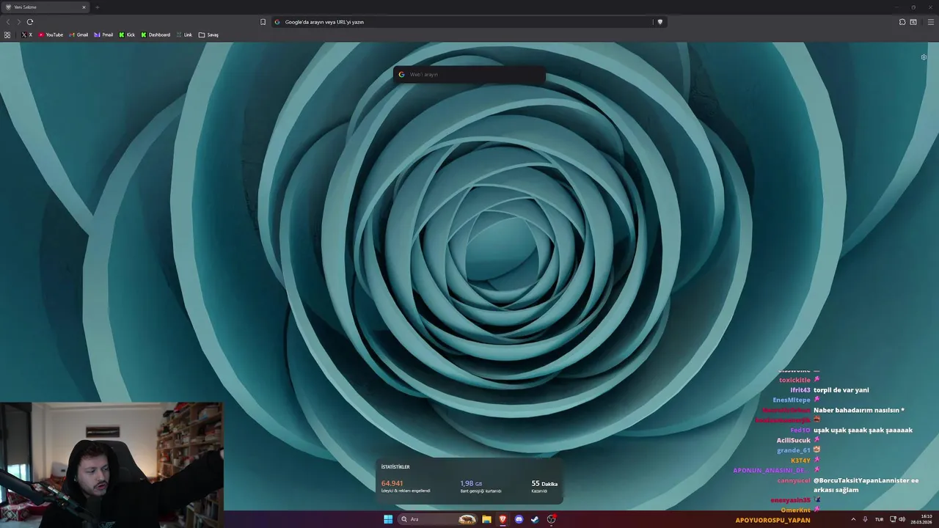Viewport: 939px width, 528px height.
Task: Open the X bookmark
Action: pyautogui.click(x=27, y=34)
